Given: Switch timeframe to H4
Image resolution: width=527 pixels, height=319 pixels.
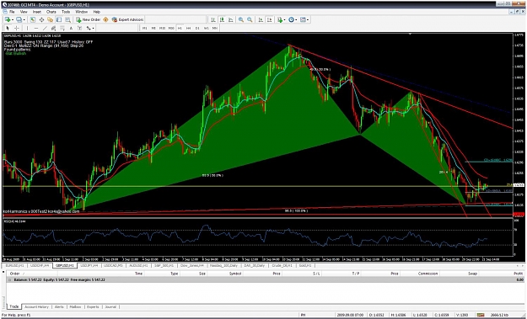Looking at the screenshot, I should pyautogui.click(x=188, y=28).
